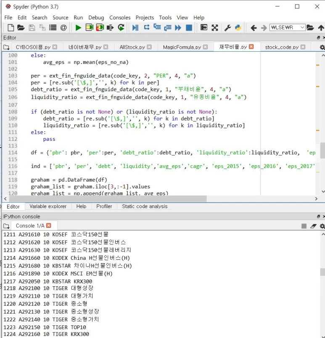Open the file list outline icon

53,28
